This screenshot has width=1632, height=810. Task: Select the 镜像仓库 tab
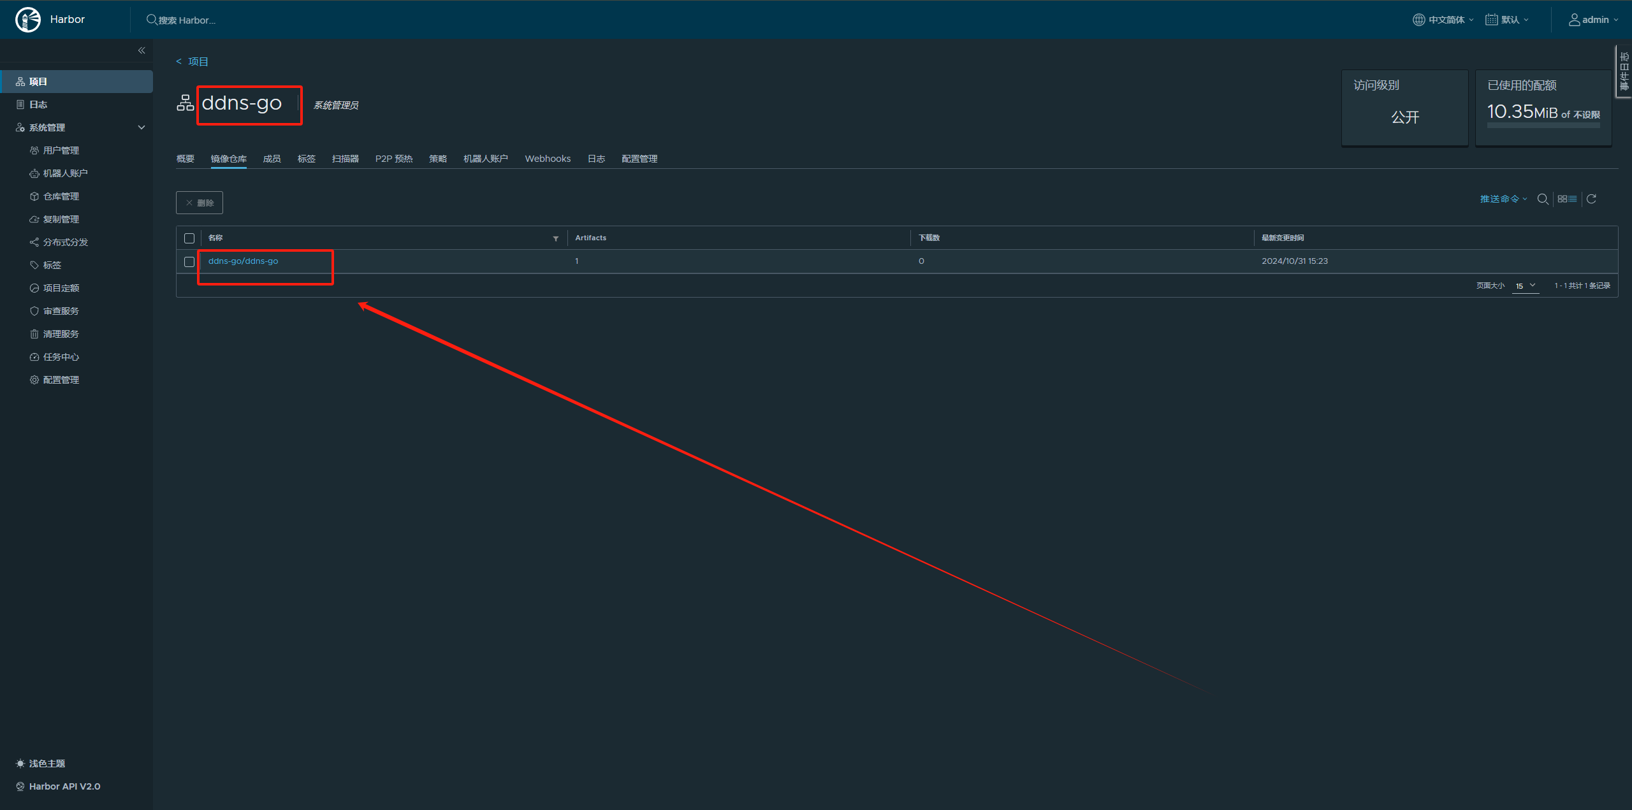tap(229, 159)
